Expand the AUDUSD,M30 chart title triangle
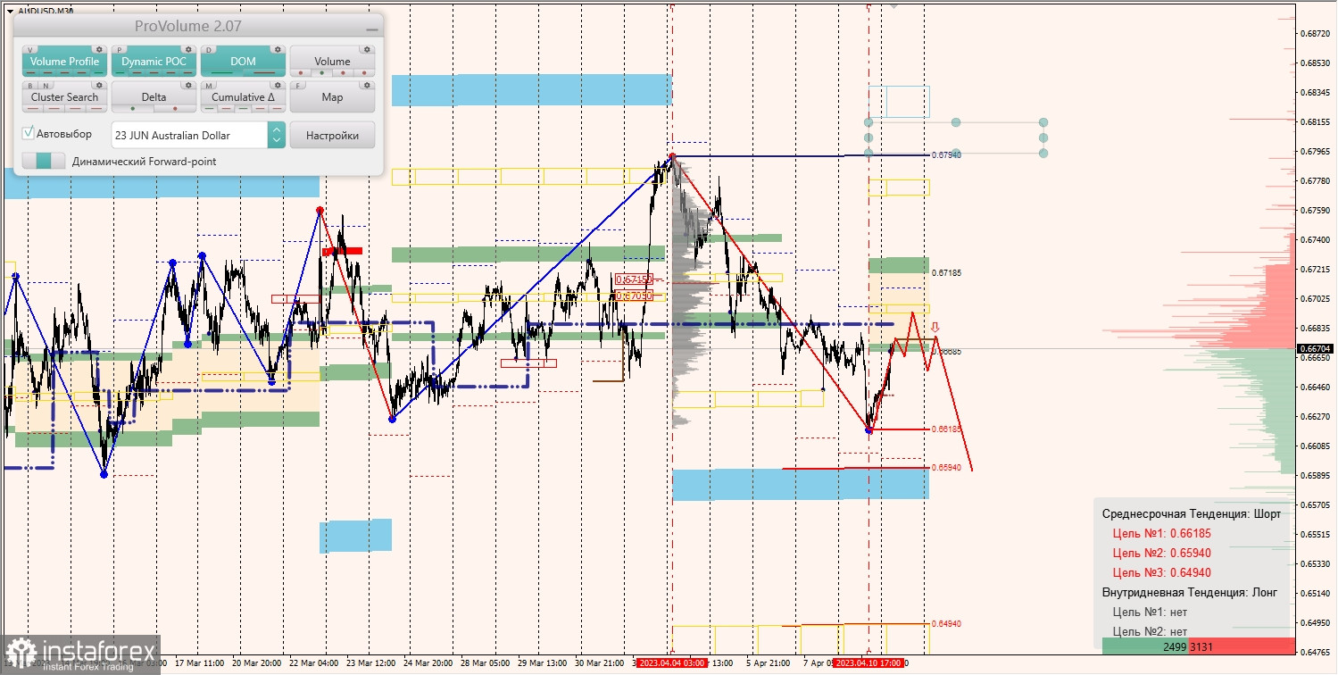1338x675 pixels. pos(10,10)
